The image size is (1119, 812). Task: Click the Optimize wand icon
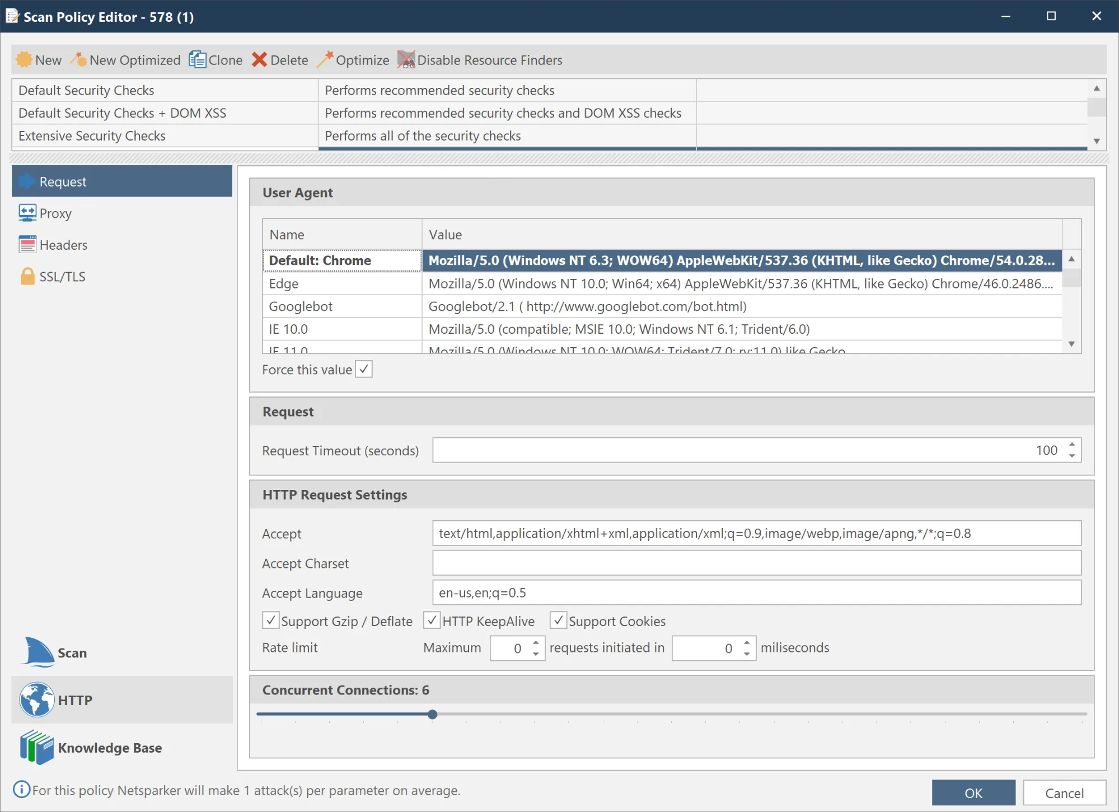pos(325,60)
